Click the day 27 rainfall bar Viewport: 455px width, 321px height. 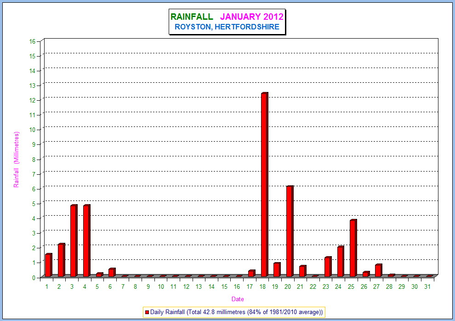pos(378,270)
